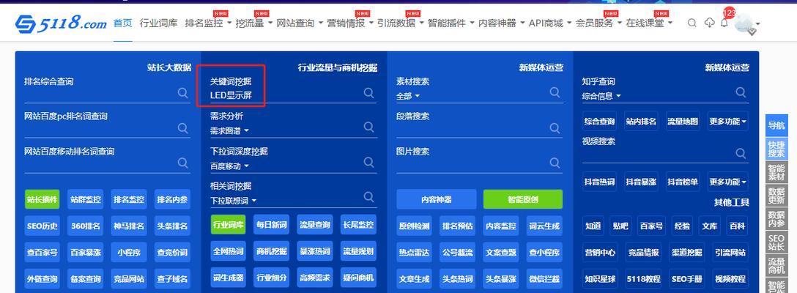Open the 站群监控 button

pyautogui.click(x=86, y=199)
